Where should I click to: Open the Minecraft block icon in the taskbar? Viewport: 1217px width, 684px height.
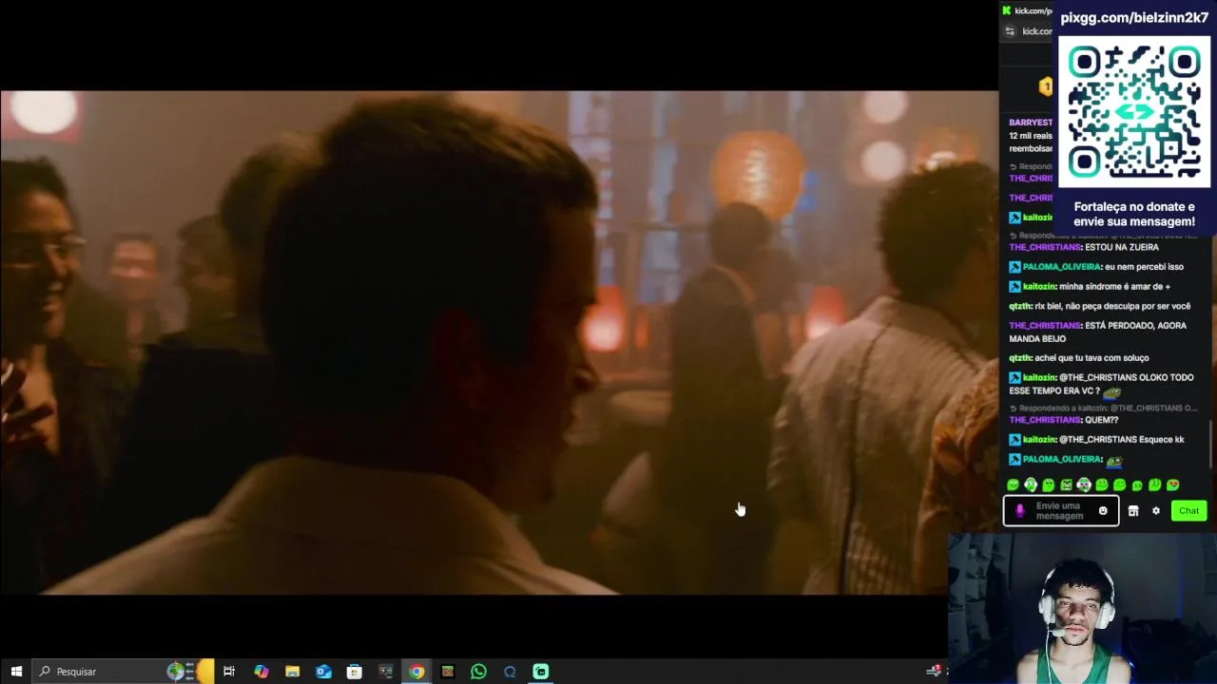point(448,672)
